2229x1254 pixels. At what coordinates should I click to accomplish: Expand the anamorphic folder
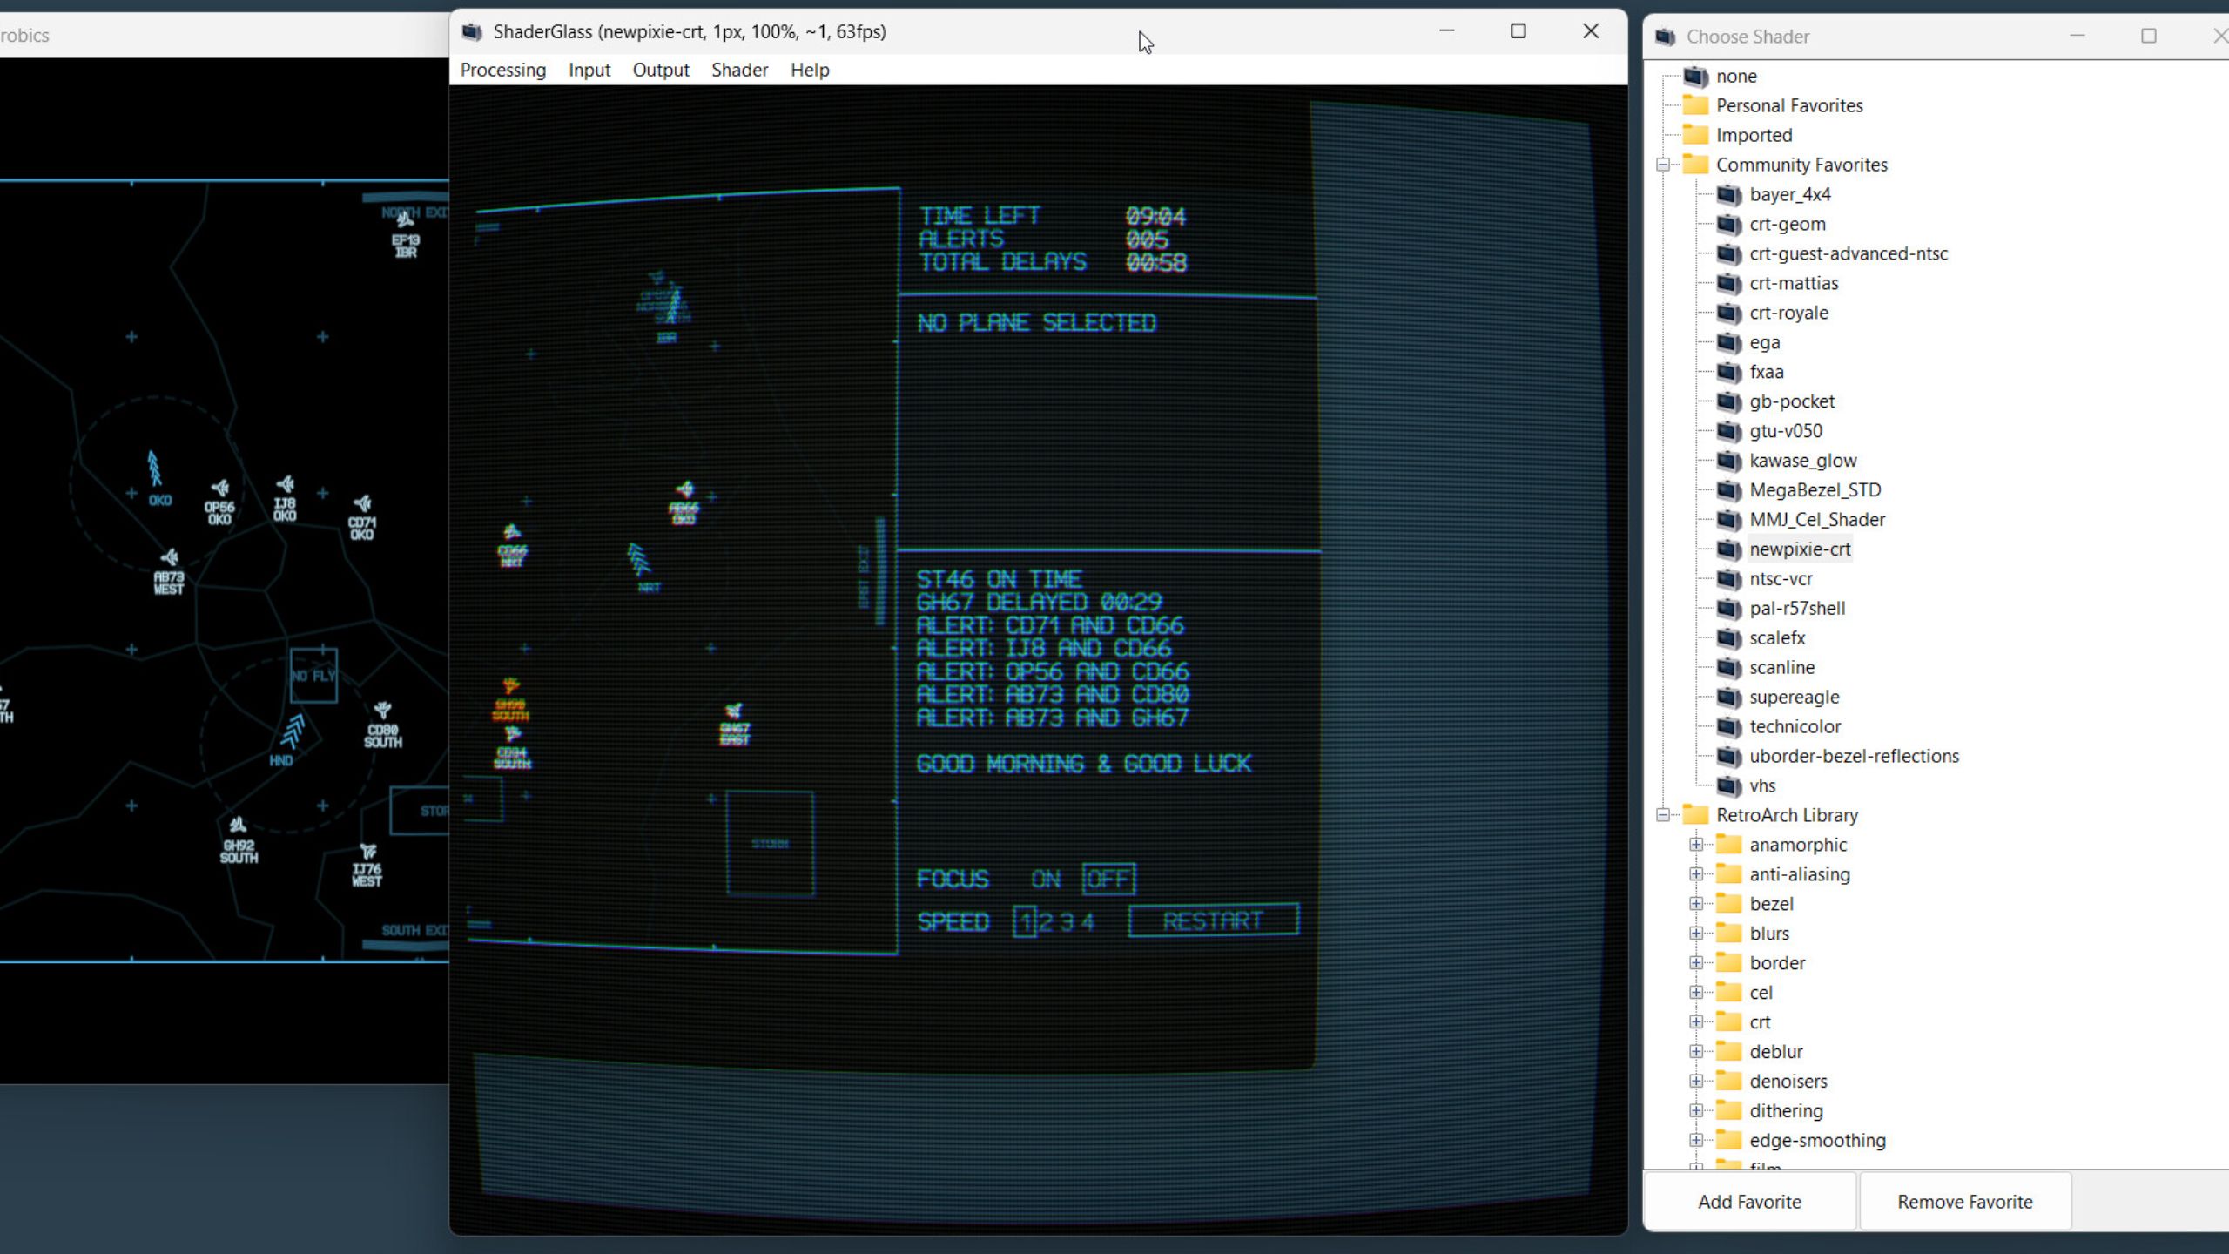coord(1696,845)
